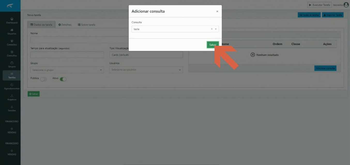Switch to the Dados da tarefa tab
Screen dimensions: 350x165
pyautogui.click(x=41, y=25)
